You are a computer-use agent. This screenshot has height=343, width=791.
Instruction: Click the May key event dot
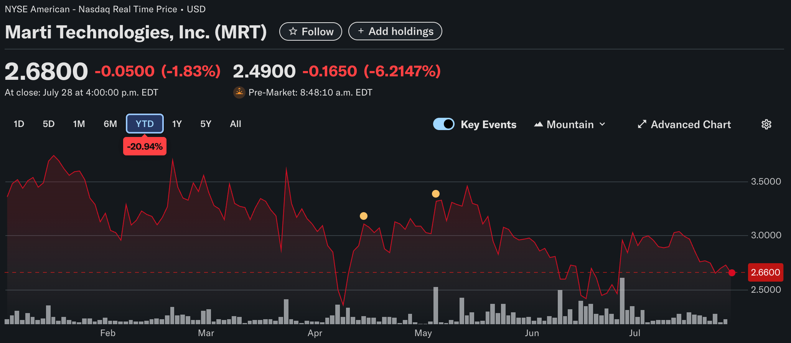(436, 194)
